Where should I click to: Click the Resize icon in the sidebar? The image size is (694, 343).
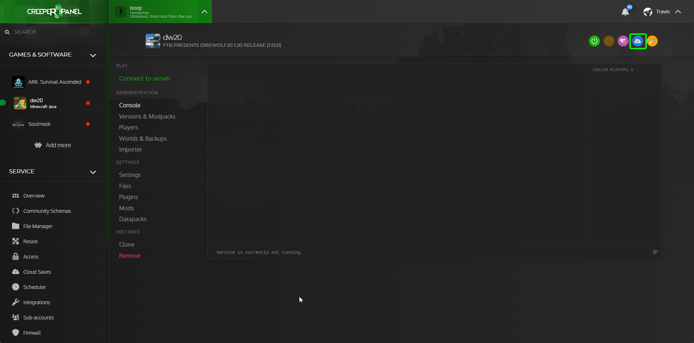pos(16,241)
